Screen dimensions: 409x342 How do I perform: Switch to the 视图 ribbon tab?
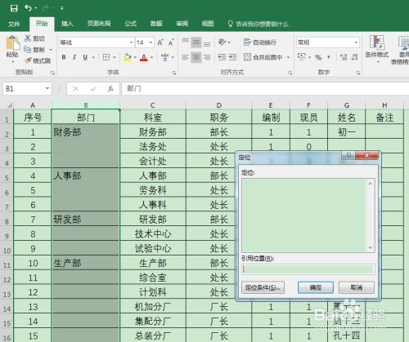tap(208, 24)
